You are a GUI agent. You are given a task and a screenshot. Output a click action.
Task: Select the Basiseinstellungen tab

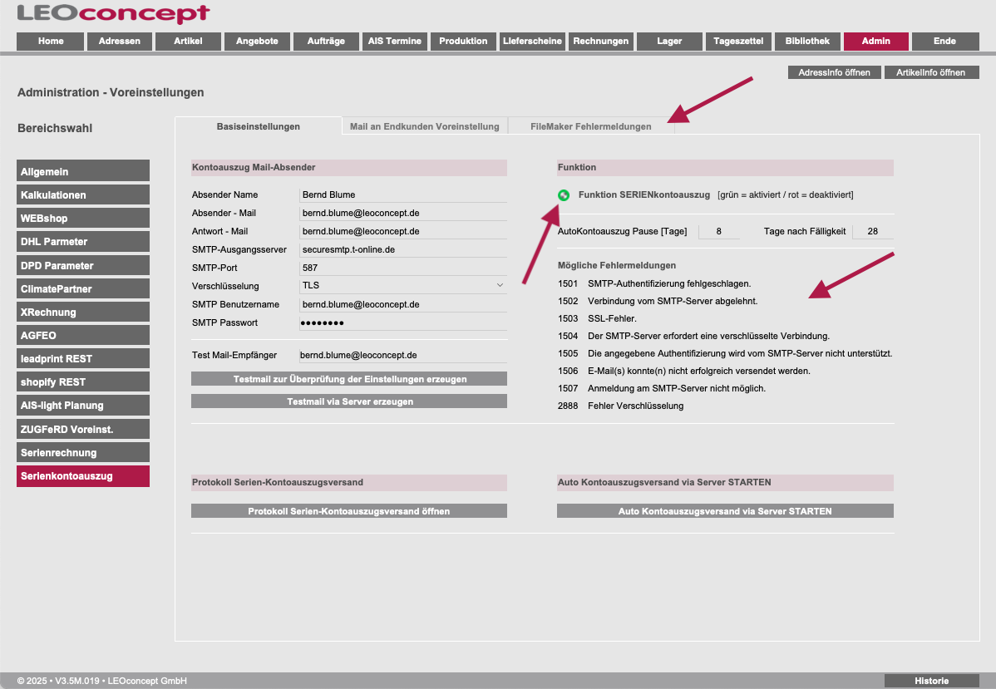[258, 126]
